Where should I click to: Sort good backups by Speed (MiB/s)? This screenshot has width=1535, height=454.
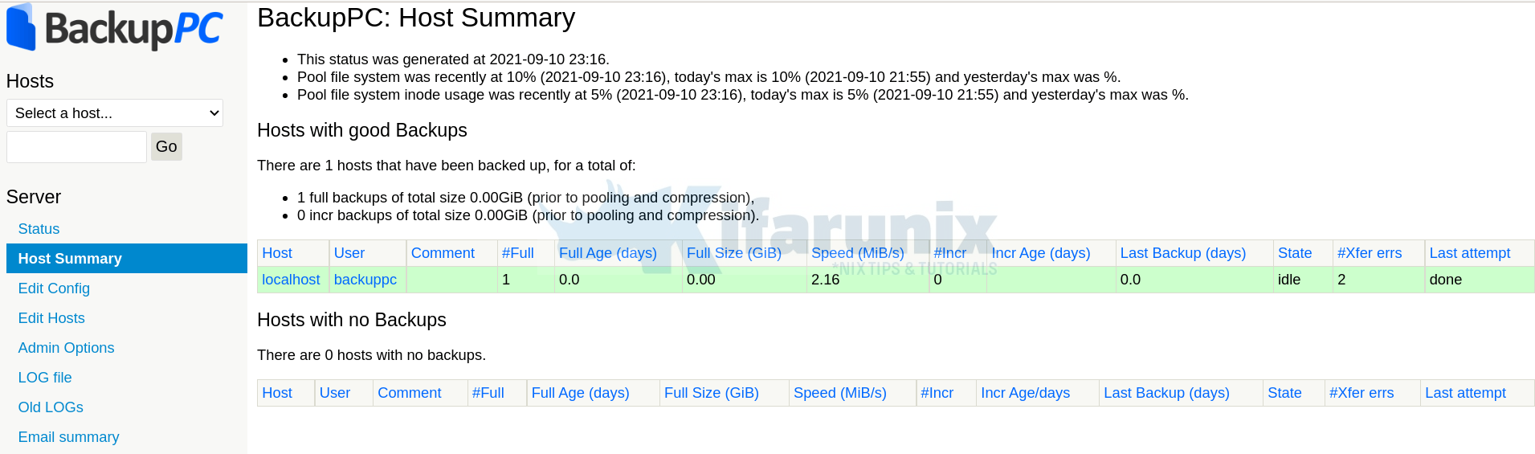pos(858,253)
